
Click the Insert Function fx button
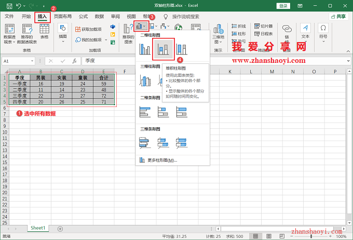75,61
